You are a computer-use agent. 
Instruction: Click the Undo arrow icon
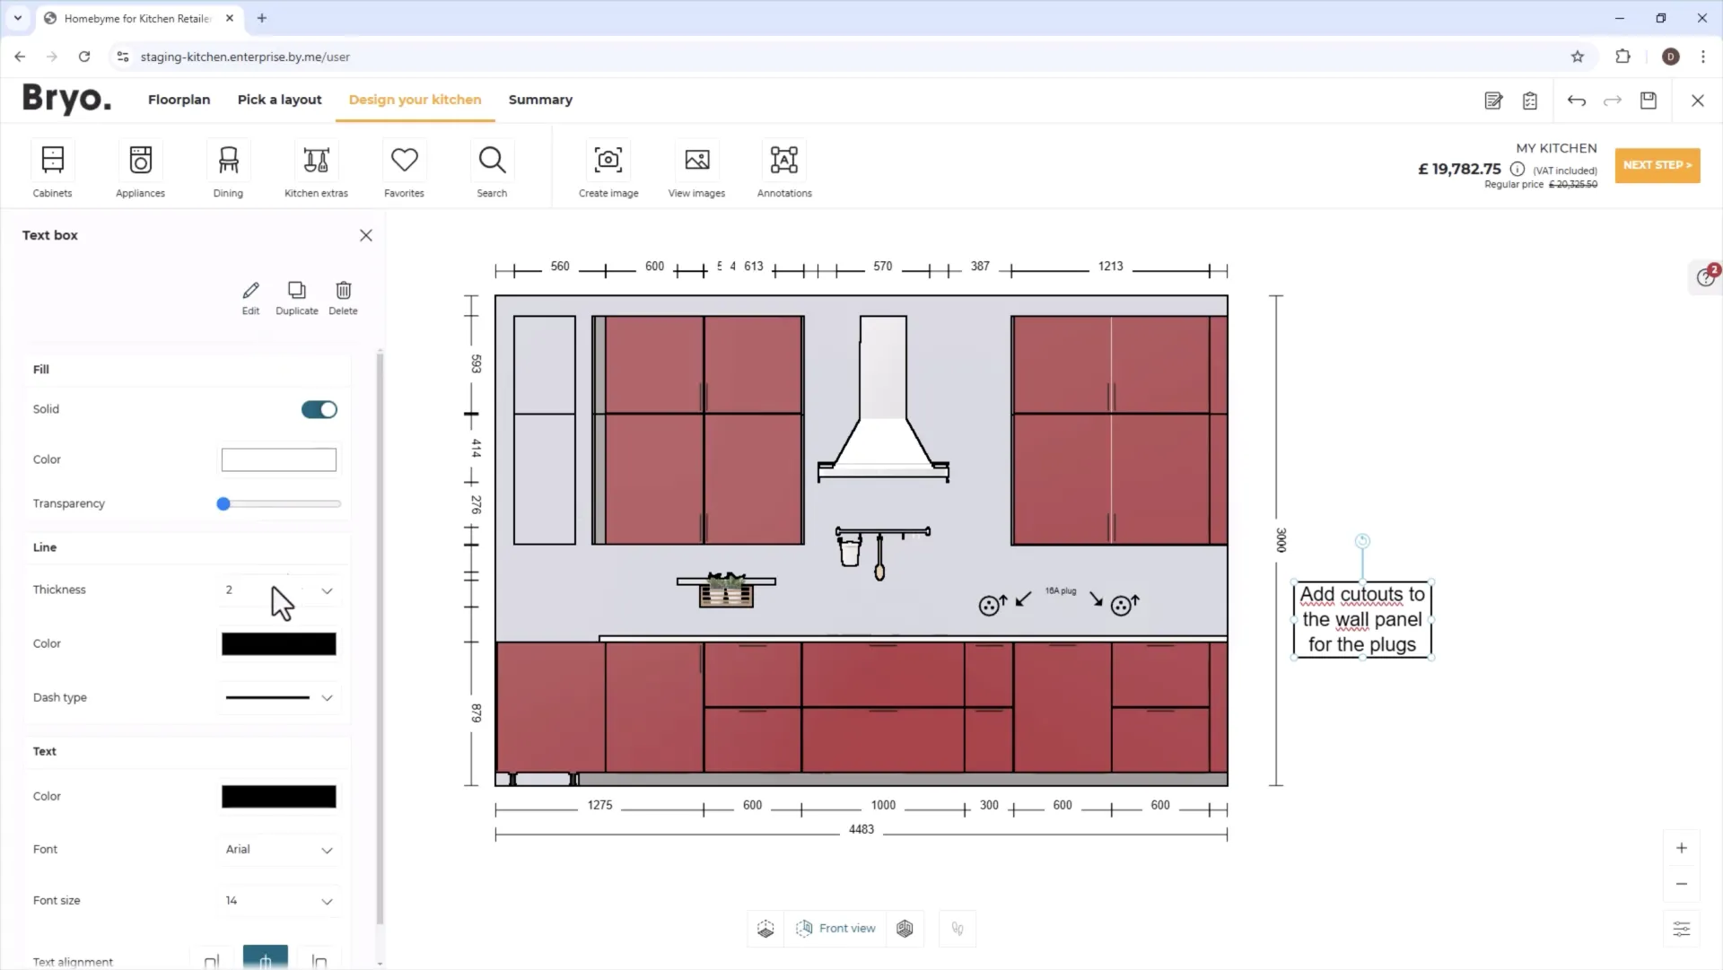point(1576,100)
